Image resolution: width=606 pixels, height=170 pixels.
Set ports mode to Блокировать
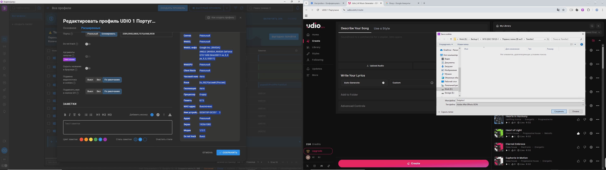click(x=108, y=34)
